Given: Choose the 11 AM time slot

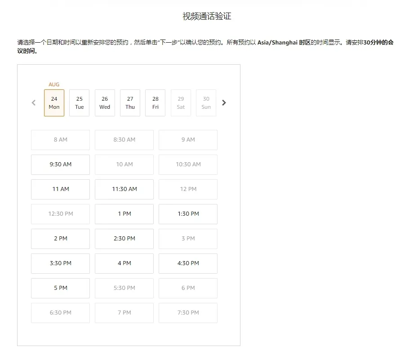Looking at the screenshot, I should (60, 189).
